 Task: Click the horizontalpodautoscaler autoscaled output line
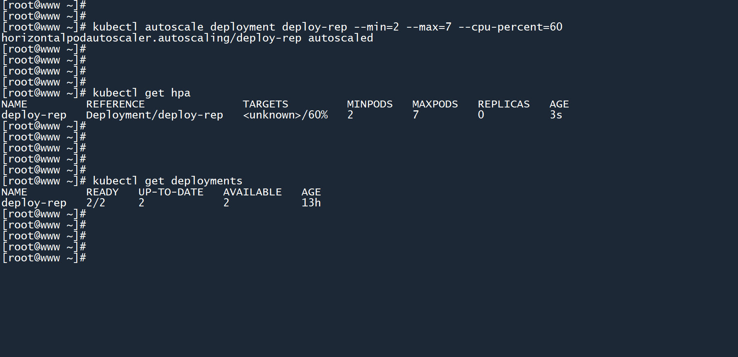tap(187, 38)
